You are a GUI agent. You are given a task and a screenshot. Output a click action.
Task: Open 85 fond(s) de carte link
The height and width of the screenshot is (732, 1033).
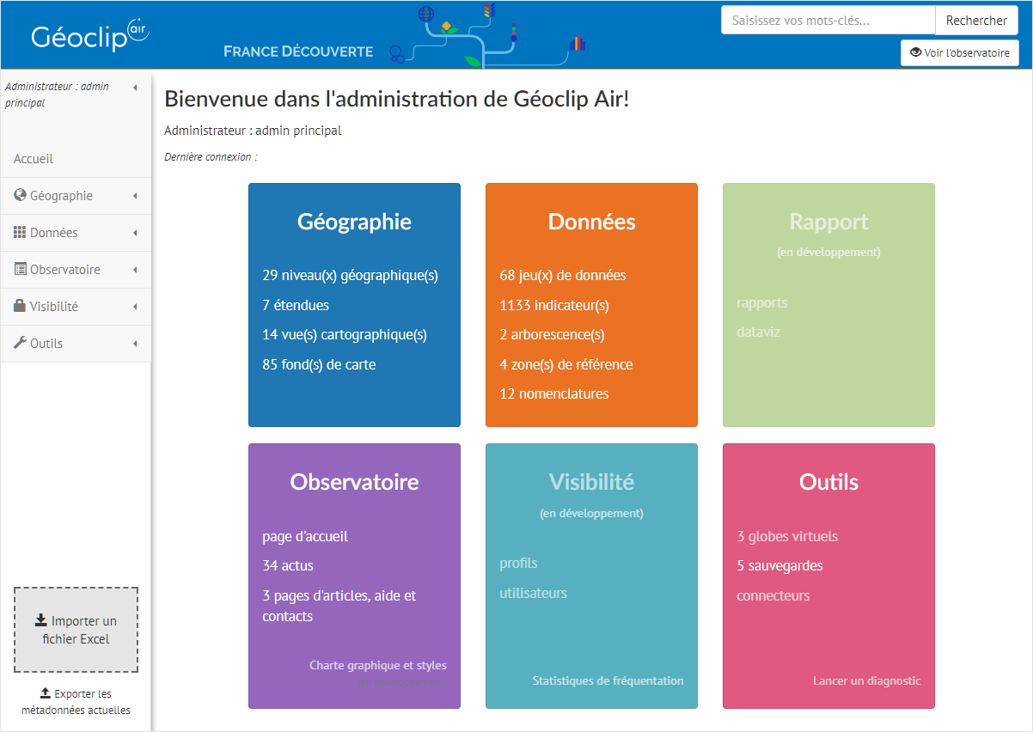coord(319,364)
